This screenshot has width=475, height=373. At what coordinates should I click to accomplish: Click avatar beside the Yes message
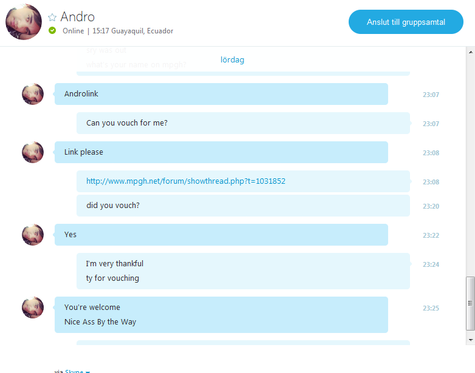pos(33,235)
